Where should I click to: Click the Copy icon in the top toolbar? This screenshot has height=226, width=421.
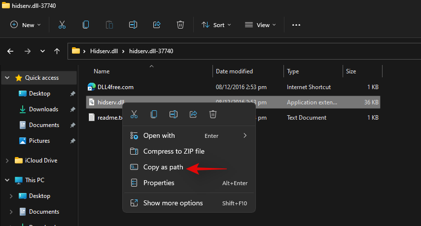[86, 25]
